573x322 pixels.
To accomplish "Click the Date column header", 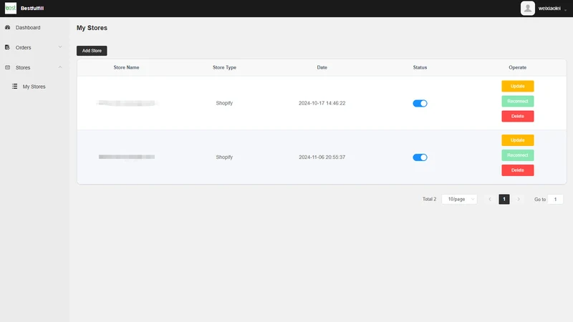I will tap(322, 67).
